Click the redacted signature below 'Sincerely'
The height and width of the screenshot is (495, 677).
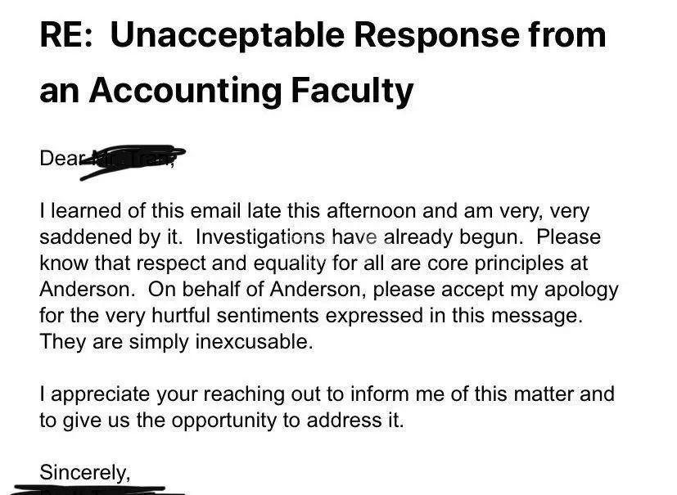[98, 491]
